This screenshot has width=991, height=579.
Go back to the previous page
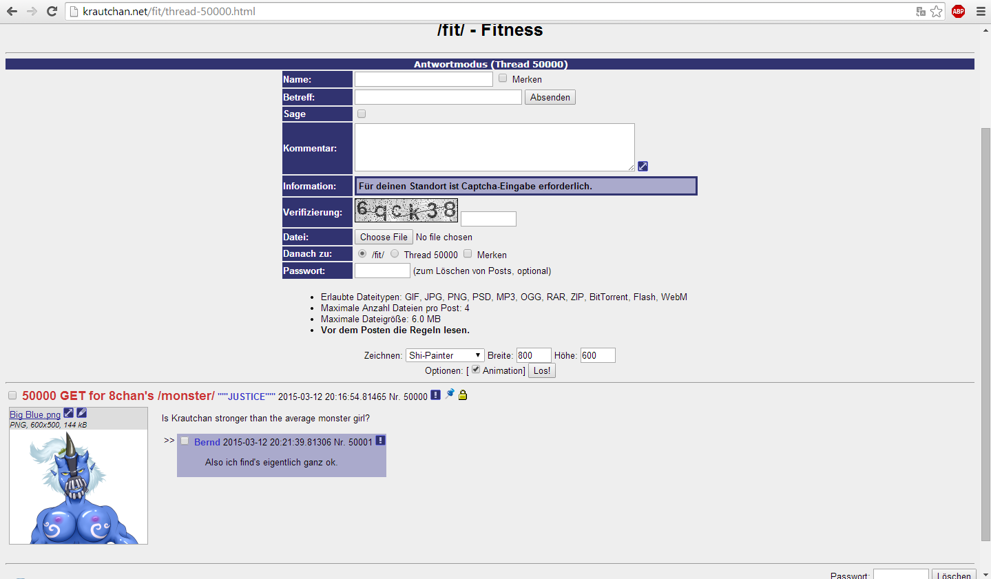[x=12, y=11]
